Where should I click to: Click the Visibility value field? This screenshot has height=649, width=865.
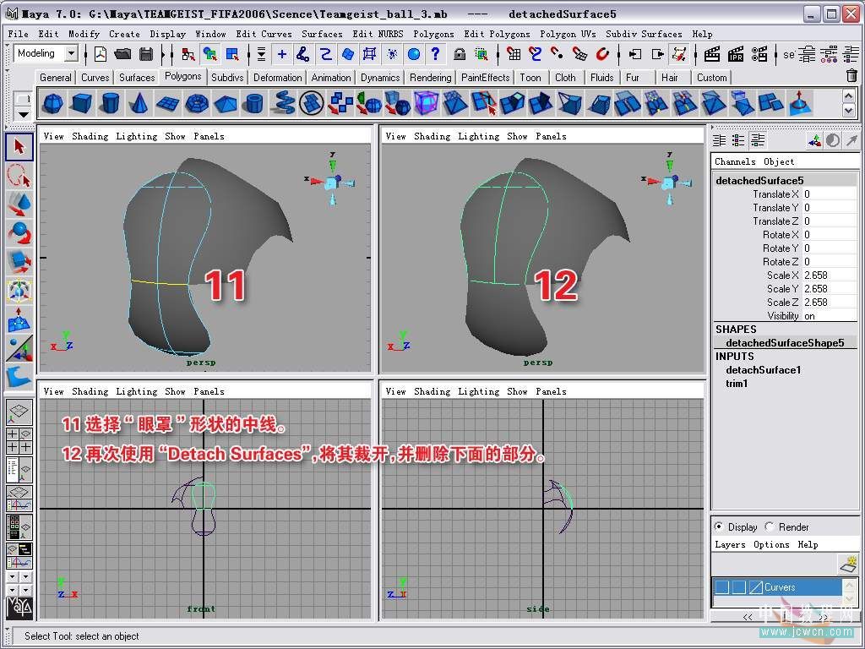(830, 316)
